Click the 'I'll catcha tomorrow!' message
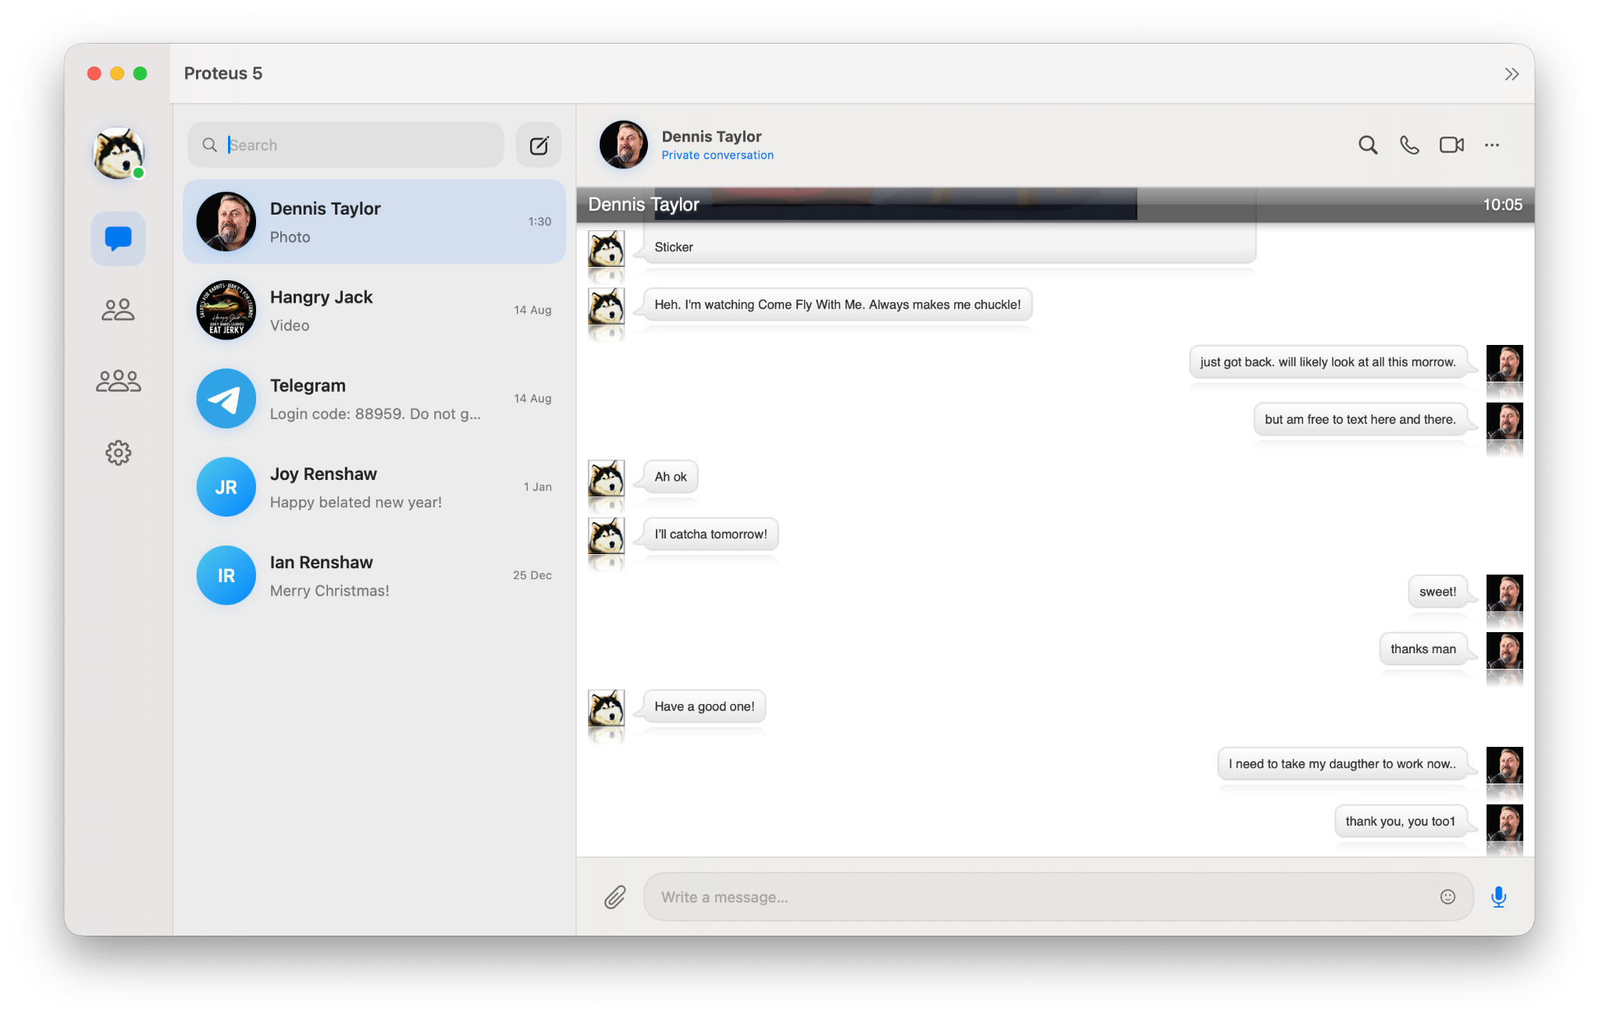Screen dimensions: 1599x1020 [x=710, y=535]
